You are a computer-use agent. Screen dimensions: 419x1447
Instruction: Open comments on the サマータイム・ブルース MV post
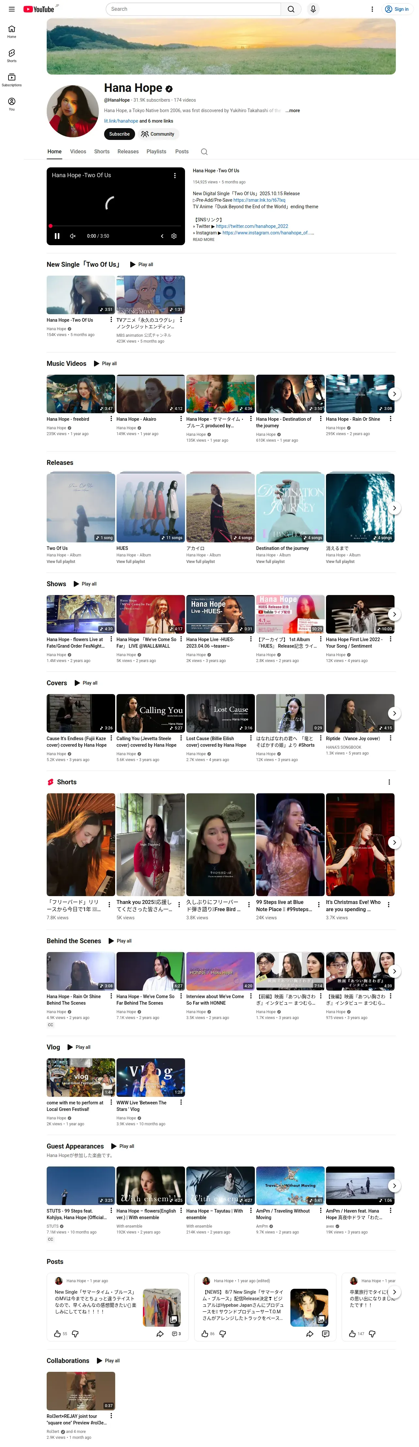(x=176, y=1334)
